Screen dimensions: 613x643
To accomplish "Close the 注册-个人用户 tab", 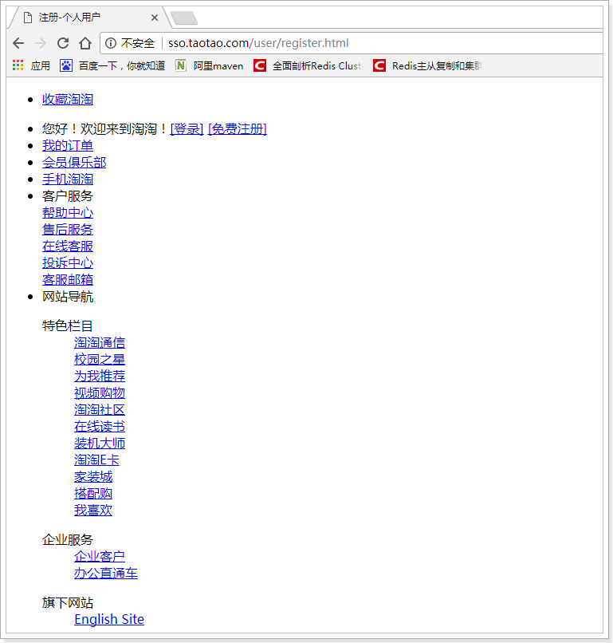I will [155, 18].
